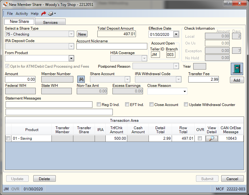Viewport: 249px width, 195px height.
Task: Expand the HSA Coverage dropdown
Action: [x=144, y=58]
